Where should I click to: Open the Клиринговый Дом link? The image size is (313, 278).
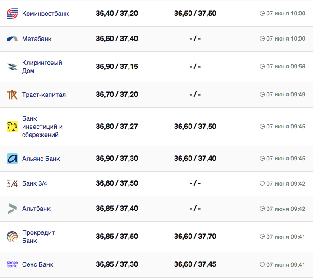[42, 67]
